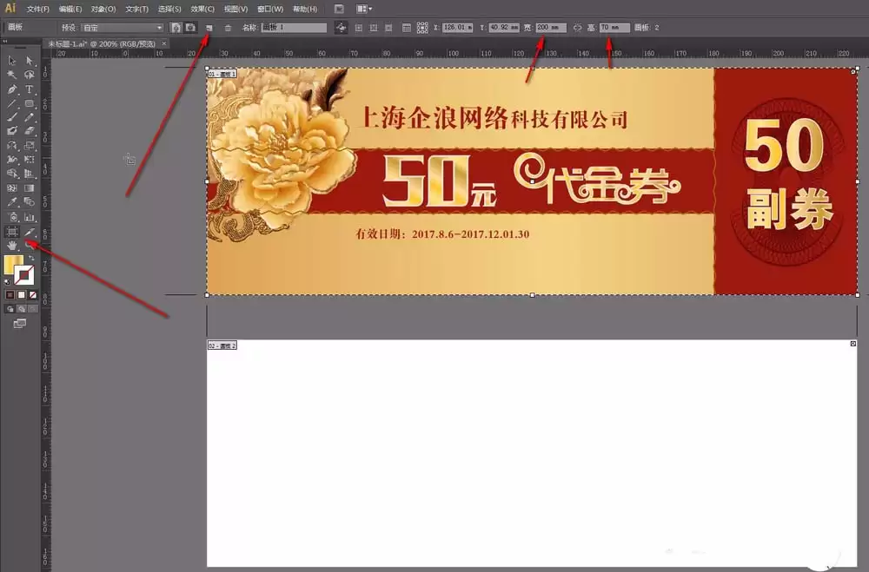Screen dimensions: 869x572
Task: Select the Lasso tool
Action: click(x=30, y=75)
